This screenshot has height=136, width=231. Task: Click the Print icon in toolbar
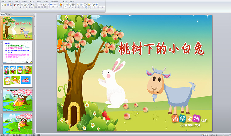coord(22,5)
